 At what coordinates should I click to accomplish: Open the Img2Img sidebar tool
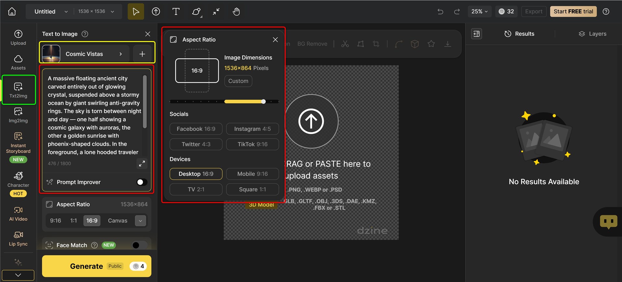pyautogui.click(x=18, y=115)
